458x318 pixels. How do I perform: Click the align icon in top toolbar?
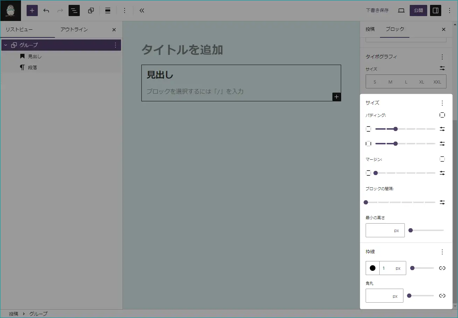[x=108, y=10]
